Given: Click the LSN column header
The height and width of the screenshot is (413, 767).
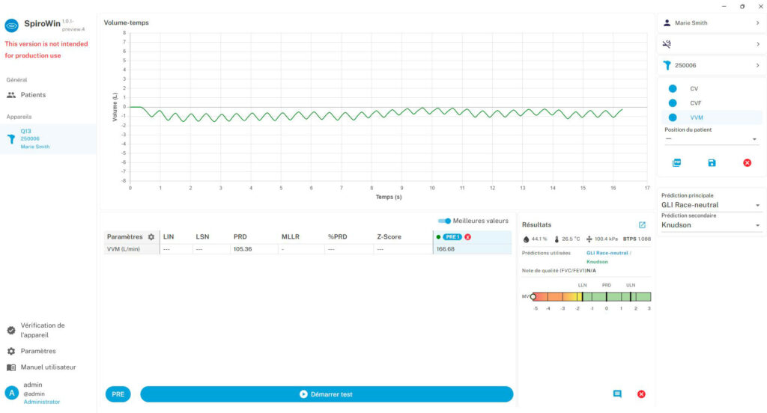Looking at the screenshot, I should [202, 237].
